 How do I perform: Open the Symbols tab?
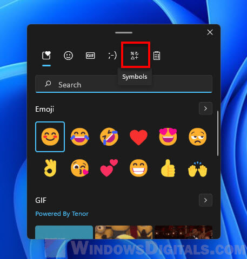[x=135, y=56]
